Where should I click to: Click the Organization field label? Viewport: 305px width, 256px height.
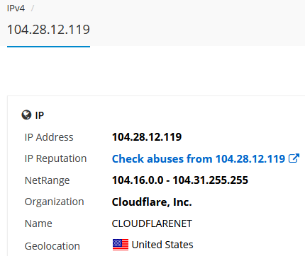(55, 202)
